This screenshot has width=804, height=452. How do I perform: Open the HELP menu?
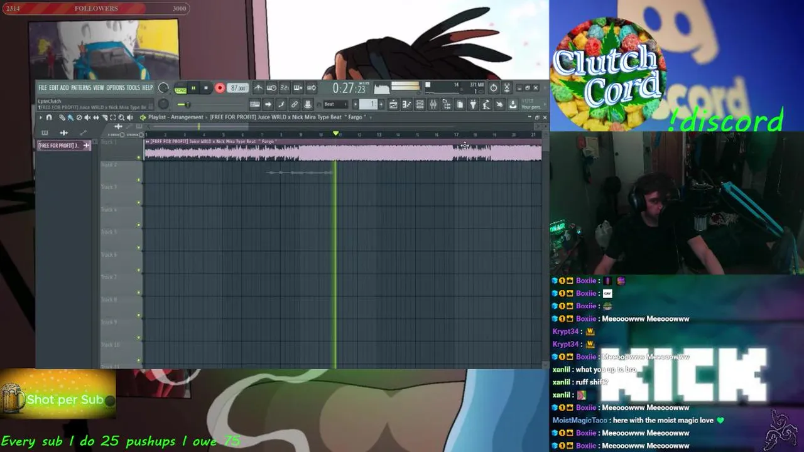(x=147, y=88)
